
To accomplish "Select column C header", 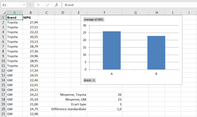I will 47,13.
